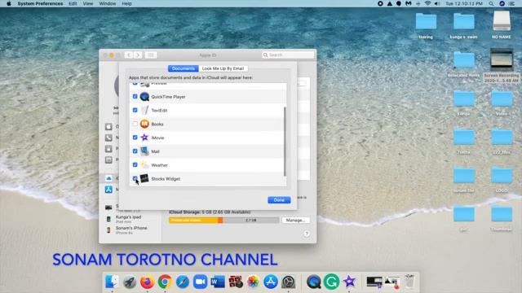
Task: Launch Firefox from the Dock
Action: coord(147,282)
